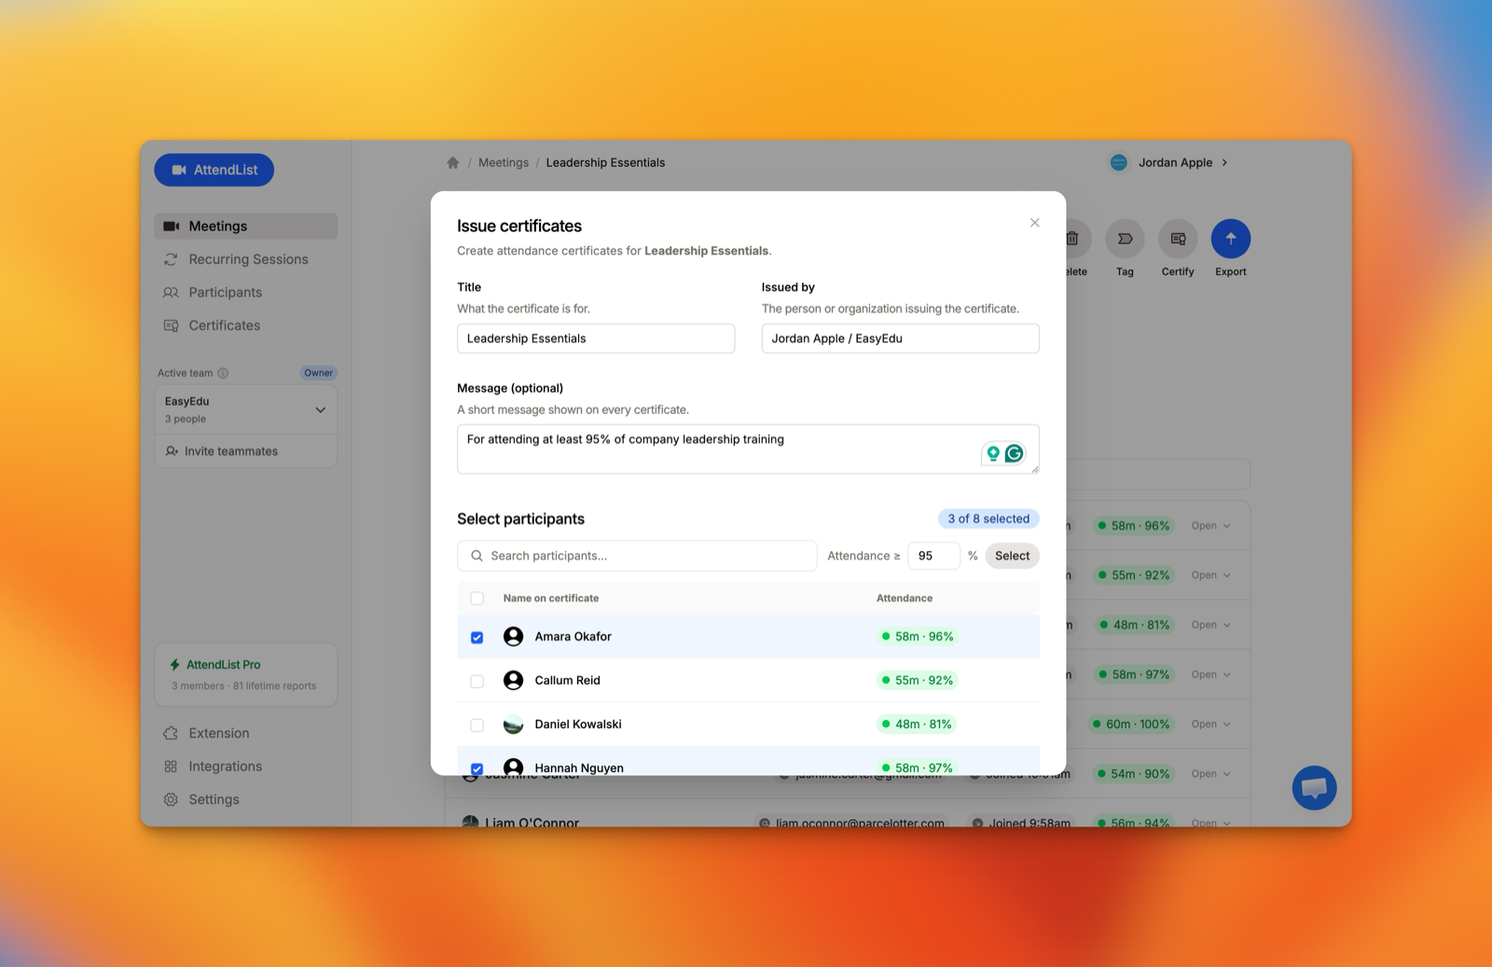Click the Certify toolbar icon
Image resolution: width=1492 pixels, height=967 pixels.
(1178, 239)
